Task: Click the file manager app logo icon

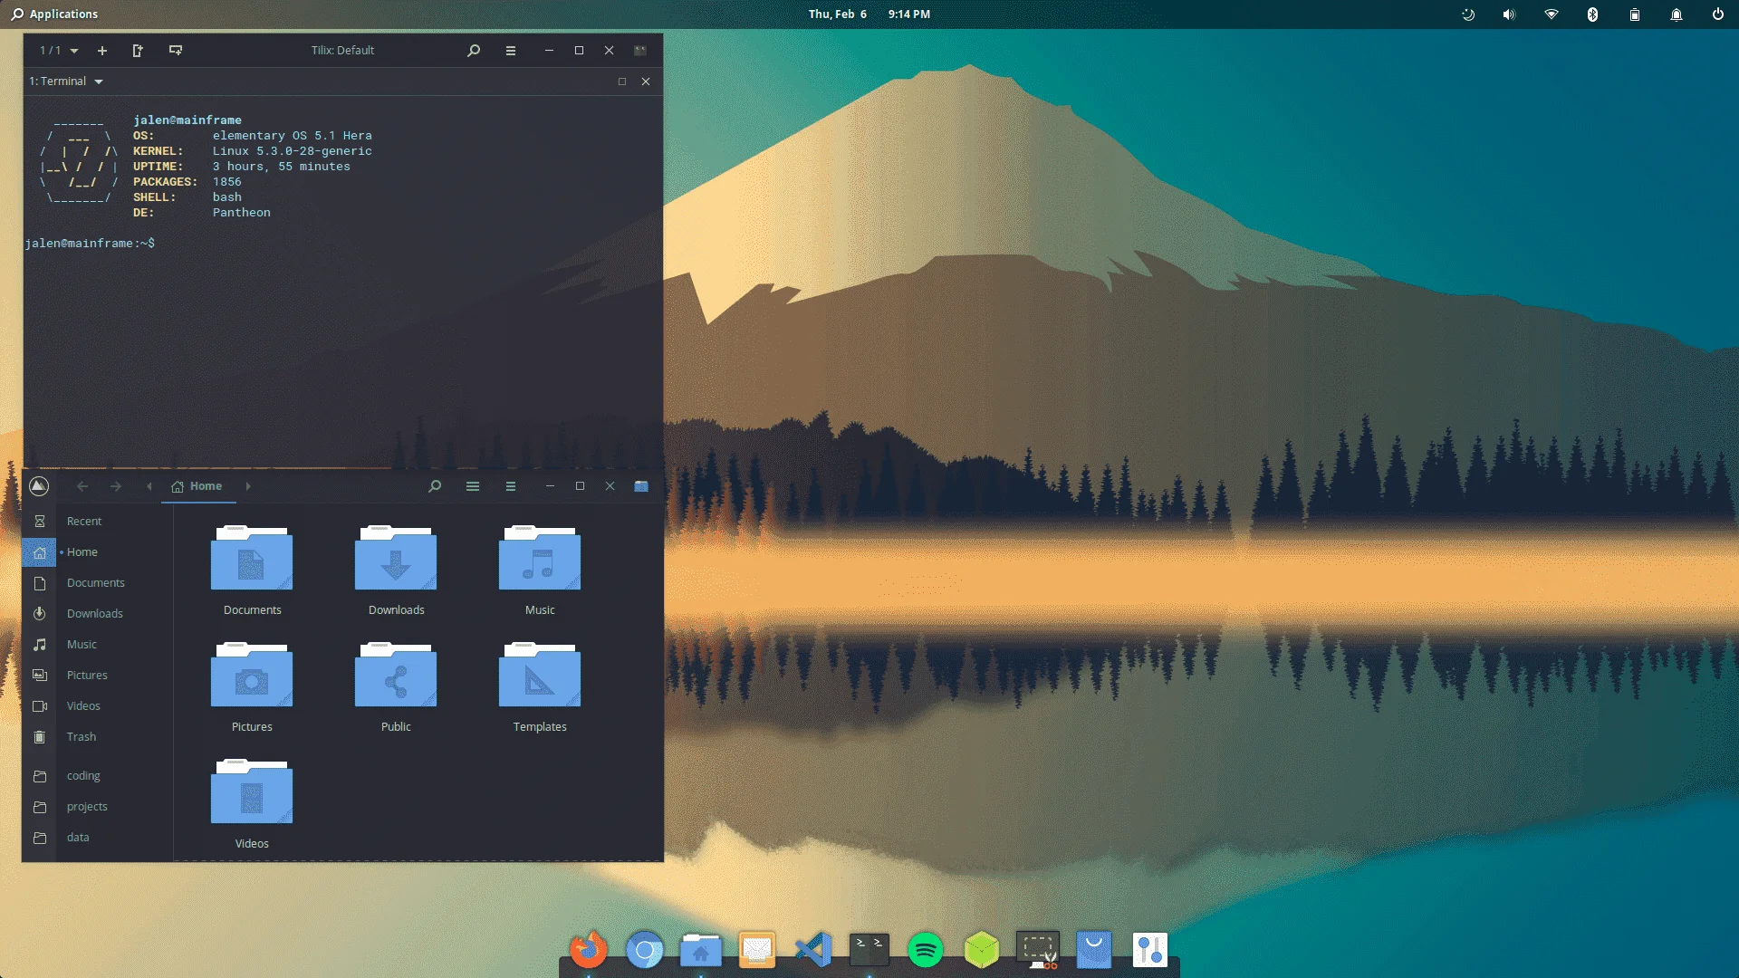Action: pyautogui.click(x=39, y=486)
